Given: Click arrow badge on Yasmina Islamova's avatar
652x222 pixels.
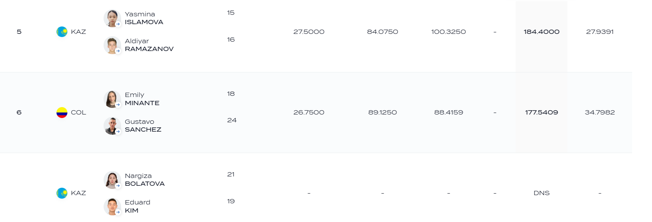Looking at the screenshot, I should (x=118, y=24).
